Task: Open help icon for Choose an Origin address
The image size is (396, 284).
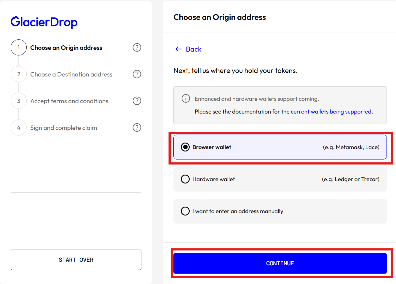Action: (x=137, y=47)
